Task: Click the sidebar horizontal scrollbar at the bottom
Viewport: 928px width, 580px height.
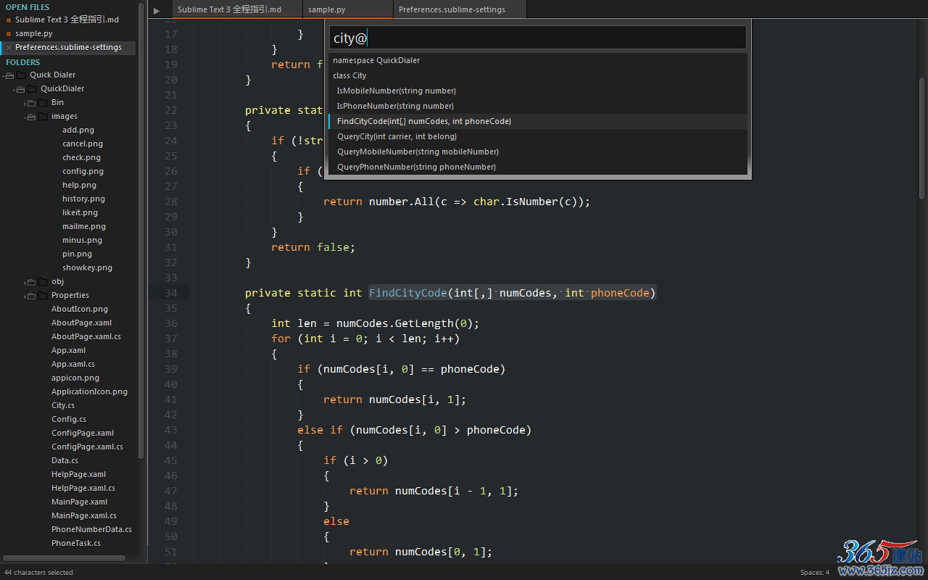Action: click(65, 558)
